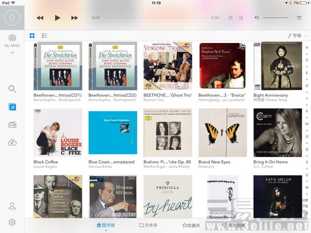Open the SuperBand album cover
311x233 pixels.
click(223, 197)
